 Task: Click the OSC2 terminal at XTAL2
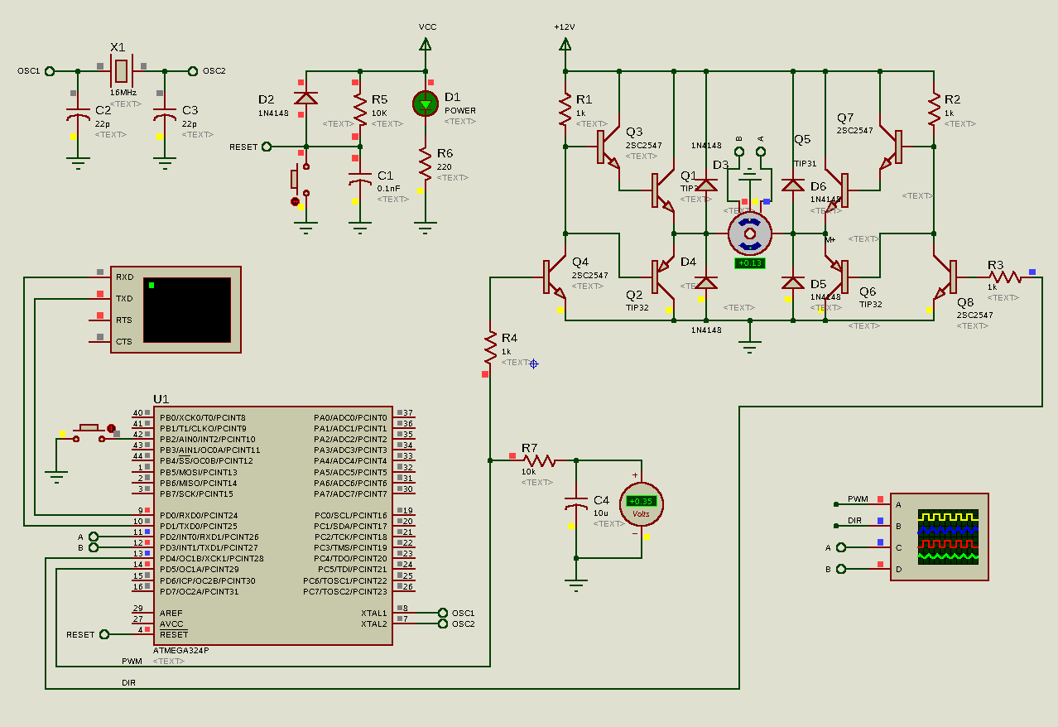[x=441, y=623]
